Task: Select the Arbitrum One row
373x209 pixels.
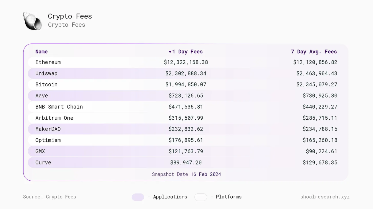Action: point(54,118)
